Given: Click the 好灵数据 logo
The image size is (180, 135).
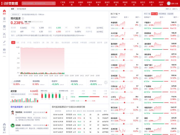Looking at the screenshot, I should click(x=10, y=3).
